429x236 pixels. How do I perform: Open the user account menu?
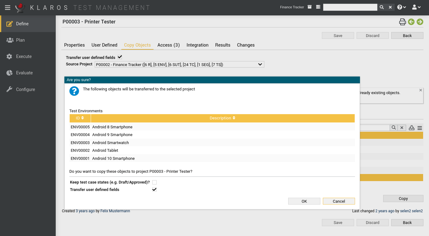[416, 7]
